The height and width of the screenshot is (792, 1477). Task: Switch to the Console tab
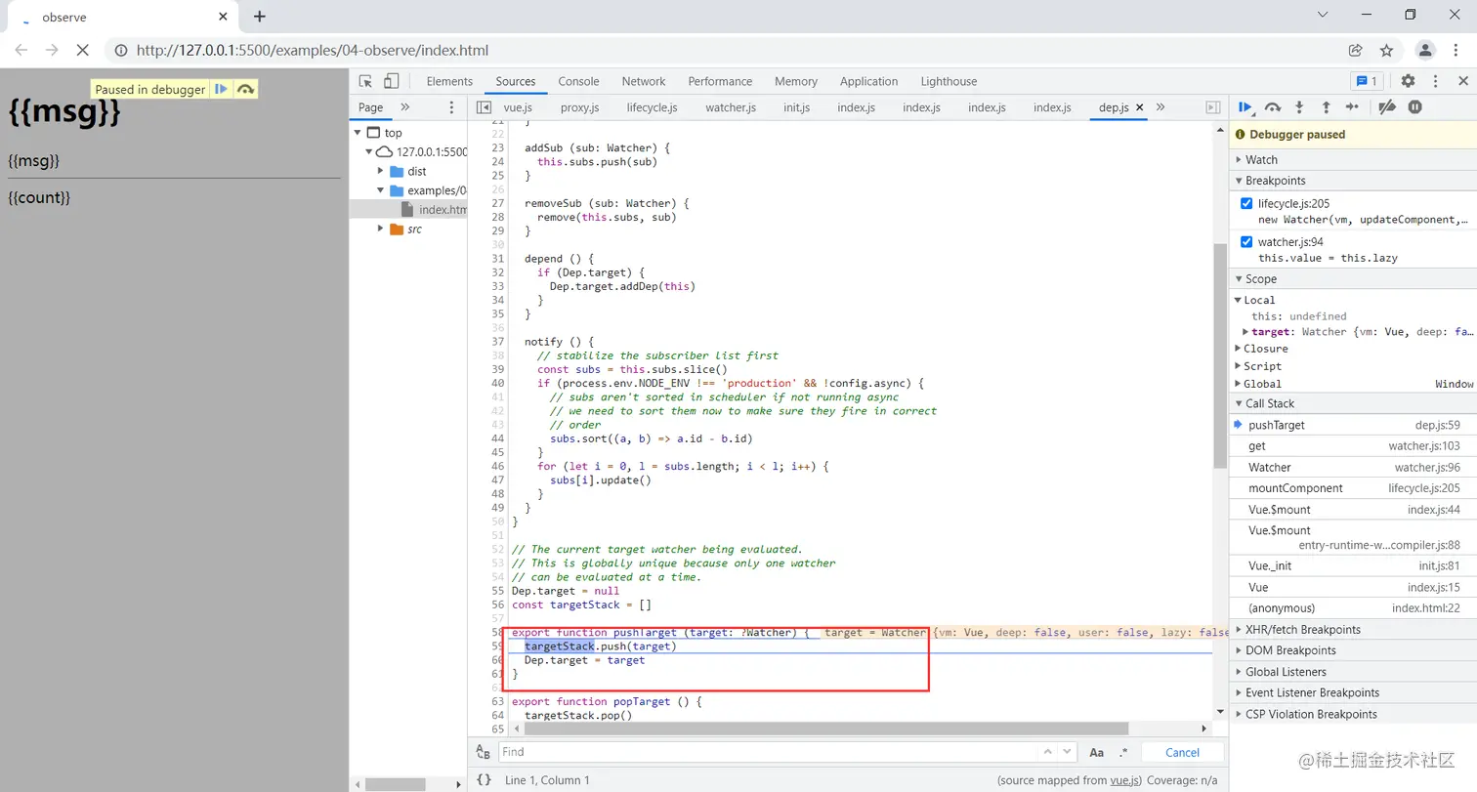click(578, 81)
